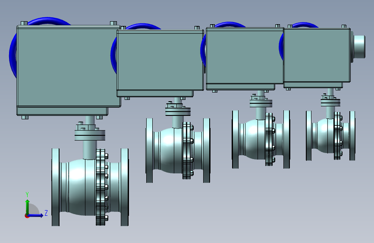Select the spherical body of third valve

[255, 139]
